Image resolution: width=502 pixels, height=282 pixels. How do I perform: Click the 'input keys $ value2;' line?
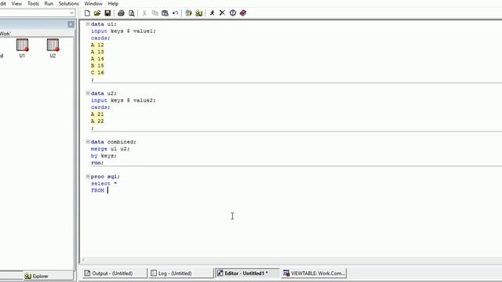[123, 100]
